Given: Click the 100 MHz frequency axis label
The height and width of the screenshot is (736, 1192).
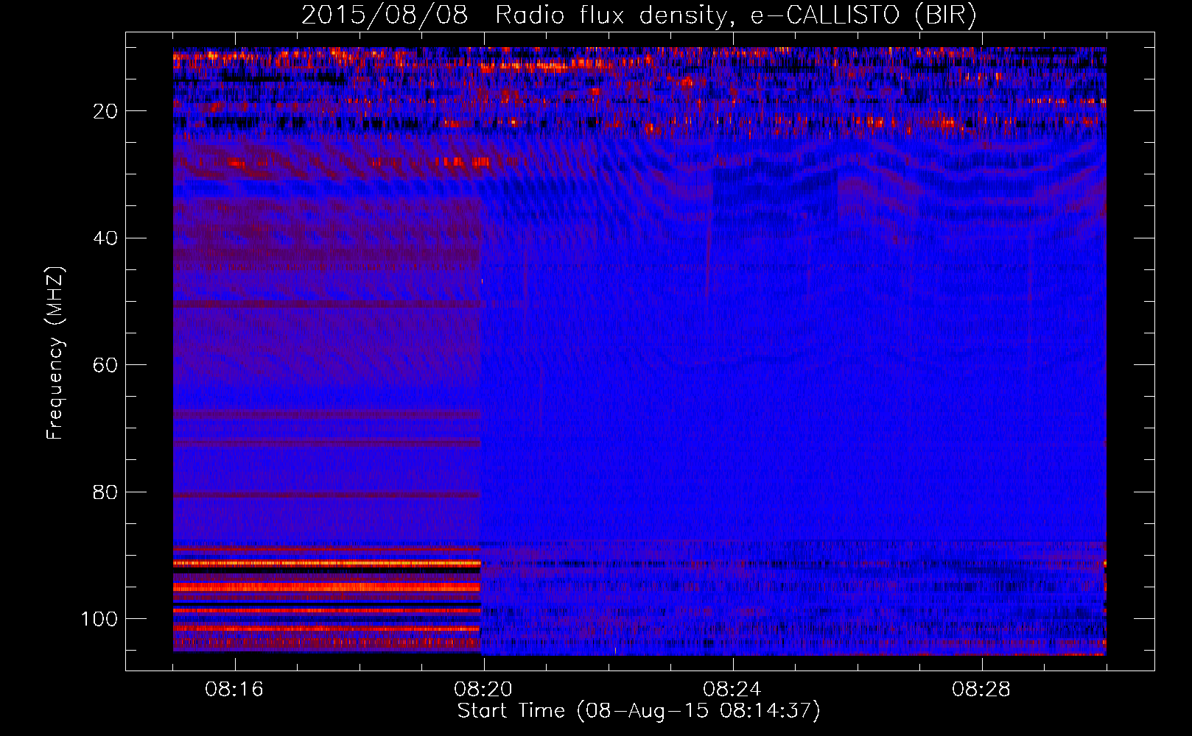Looking at the screenshot, I should click(x=99, y=619).
